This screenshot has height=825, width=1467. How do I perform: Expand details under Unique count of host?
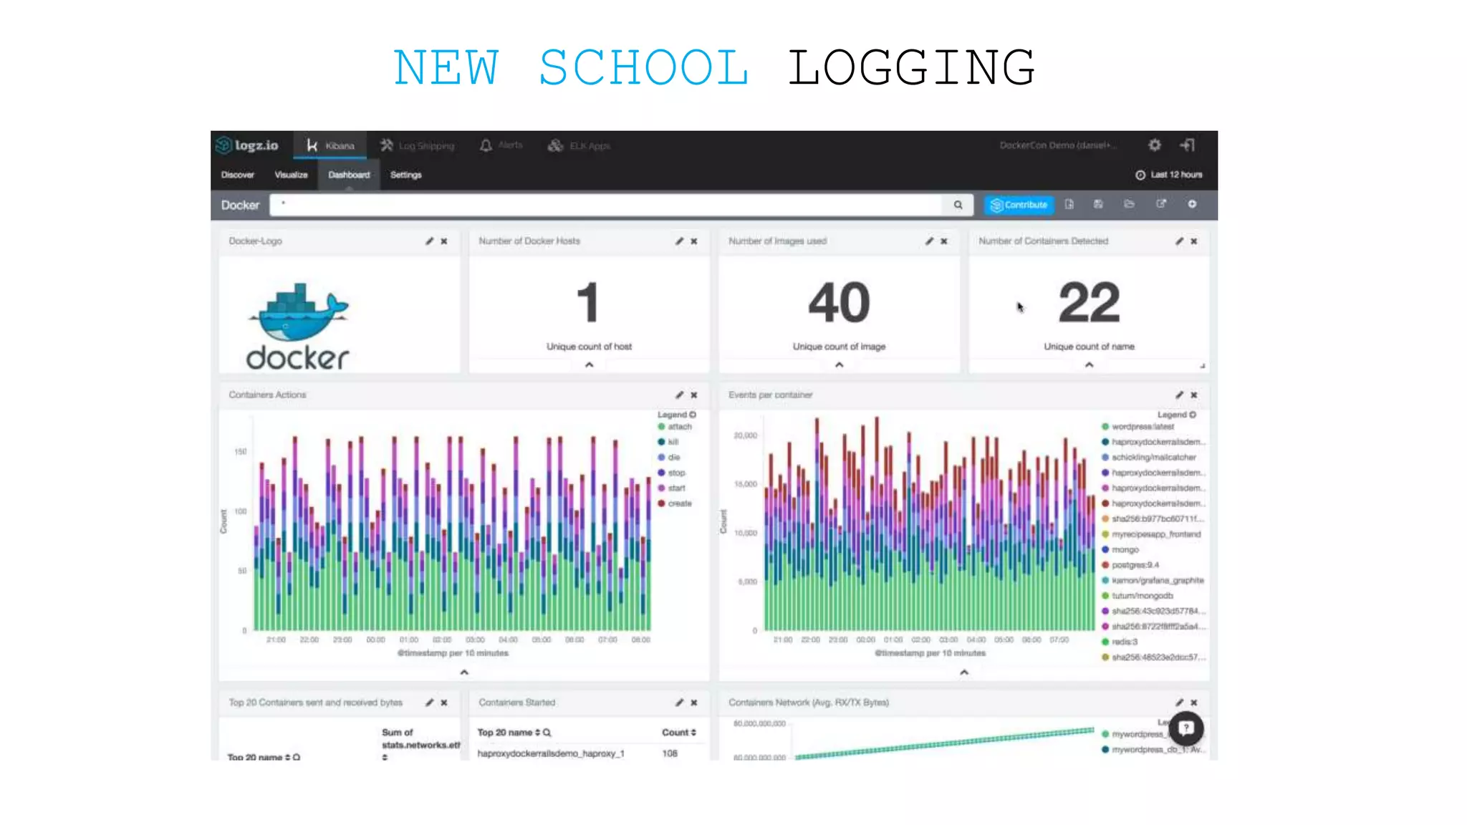(589, 365)
